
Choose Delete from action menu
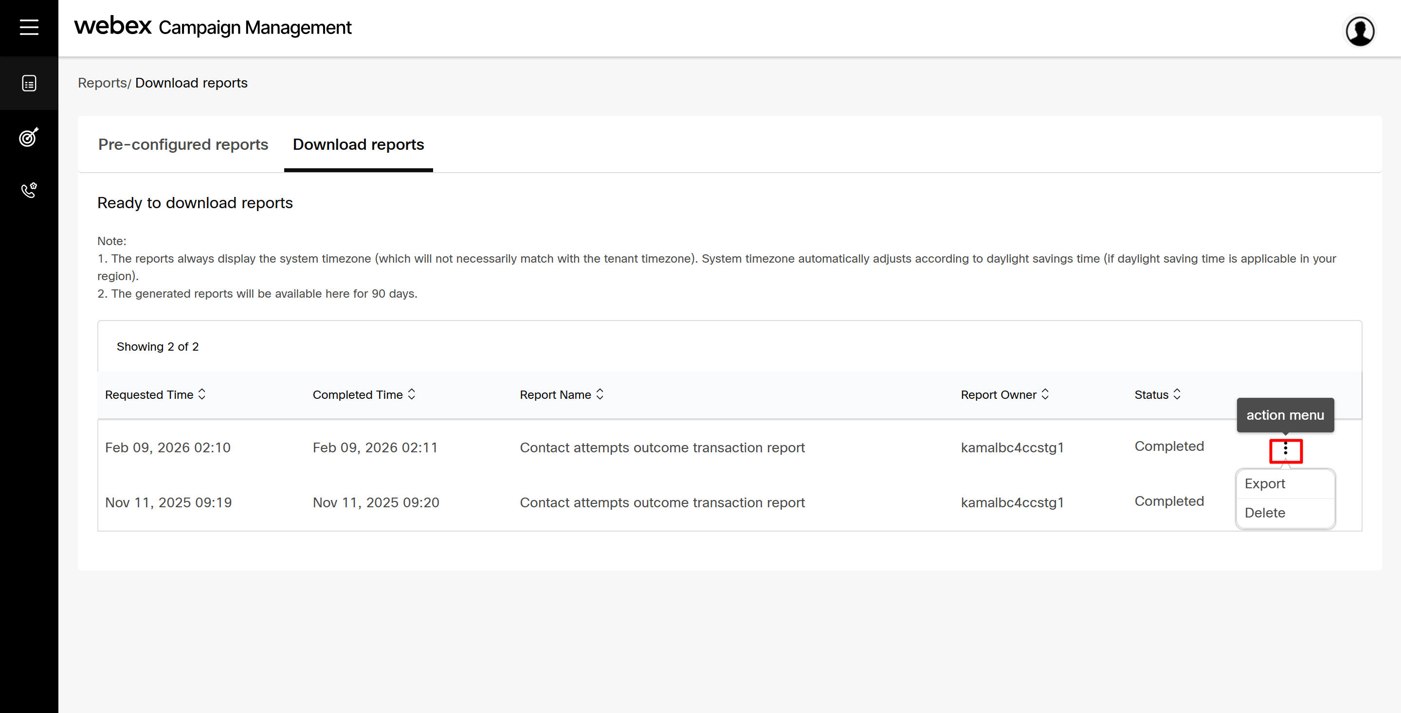(x=1264, y=513)
